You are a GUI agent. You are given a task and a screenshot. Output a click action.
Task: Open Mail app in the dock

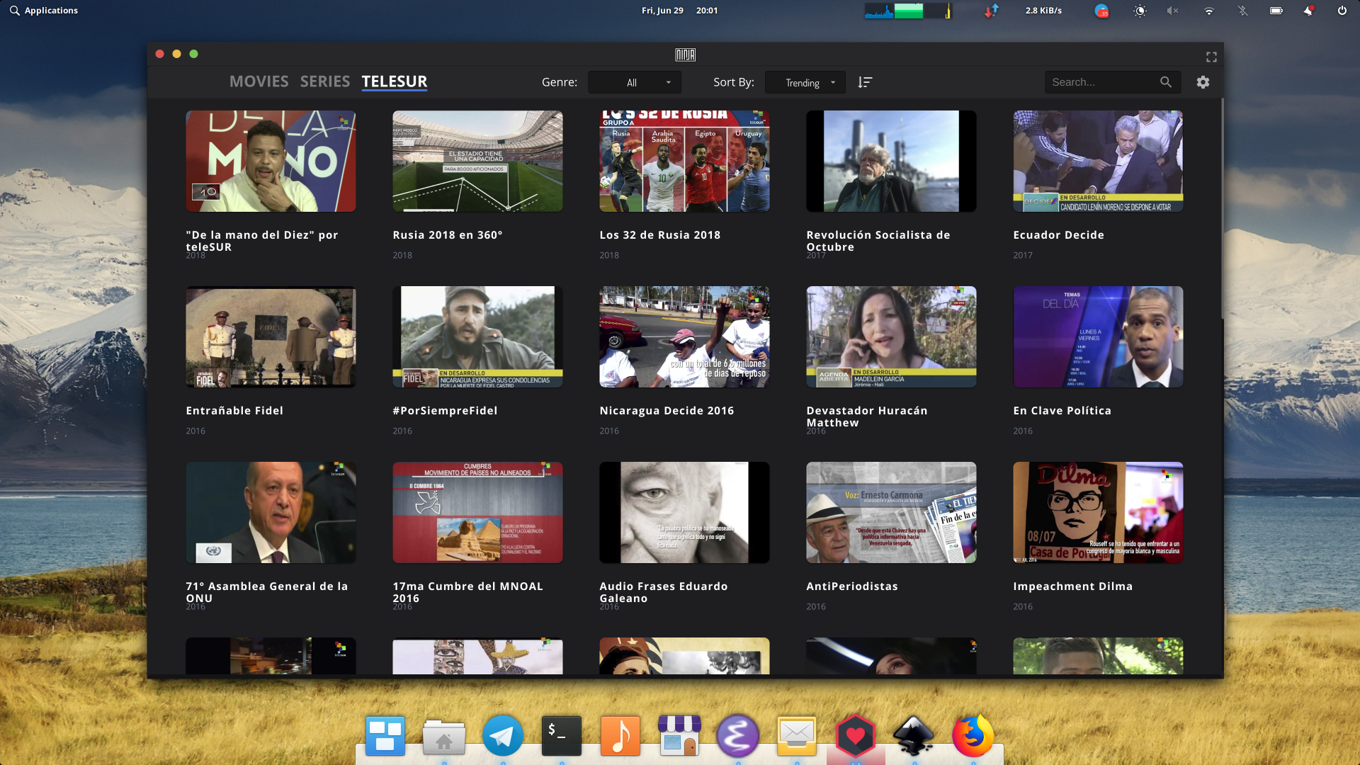pos(797,735)
